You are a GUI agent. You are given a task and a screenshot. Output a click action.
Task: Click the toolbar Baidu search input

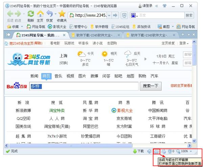[161, 16]
